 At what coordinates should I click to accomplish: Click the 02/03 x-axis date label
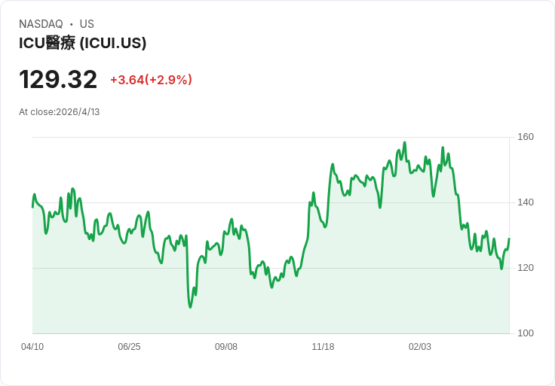pyautogui.click(x=420, y=347)
